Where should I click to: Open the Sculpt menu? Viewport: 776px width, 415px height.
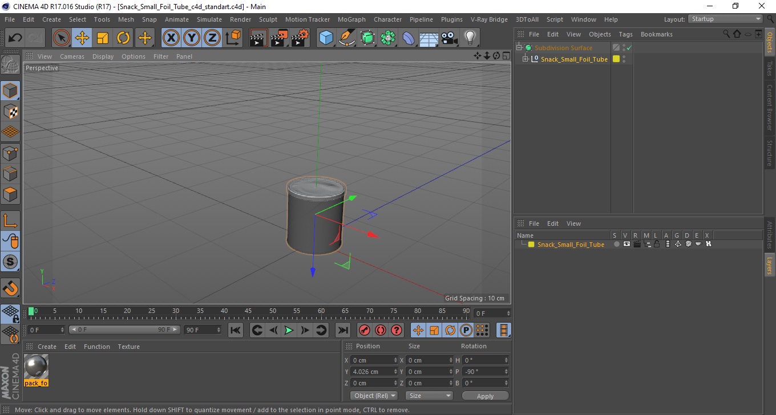(268, 19)
